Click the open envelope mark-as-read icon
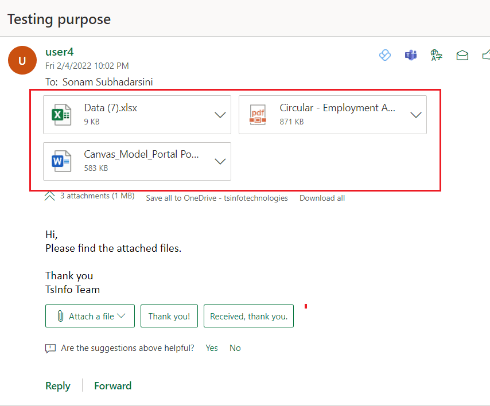Viewport: 490px width, 406px height. coord(462,55)
